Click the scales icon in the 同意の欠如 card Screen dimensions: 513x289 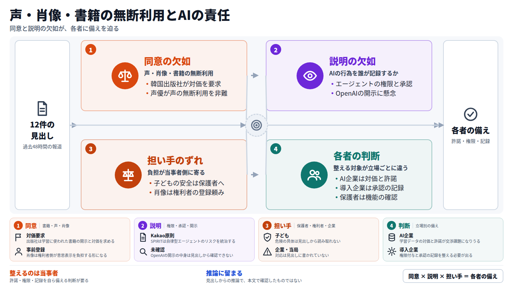[x=125, y=76]
